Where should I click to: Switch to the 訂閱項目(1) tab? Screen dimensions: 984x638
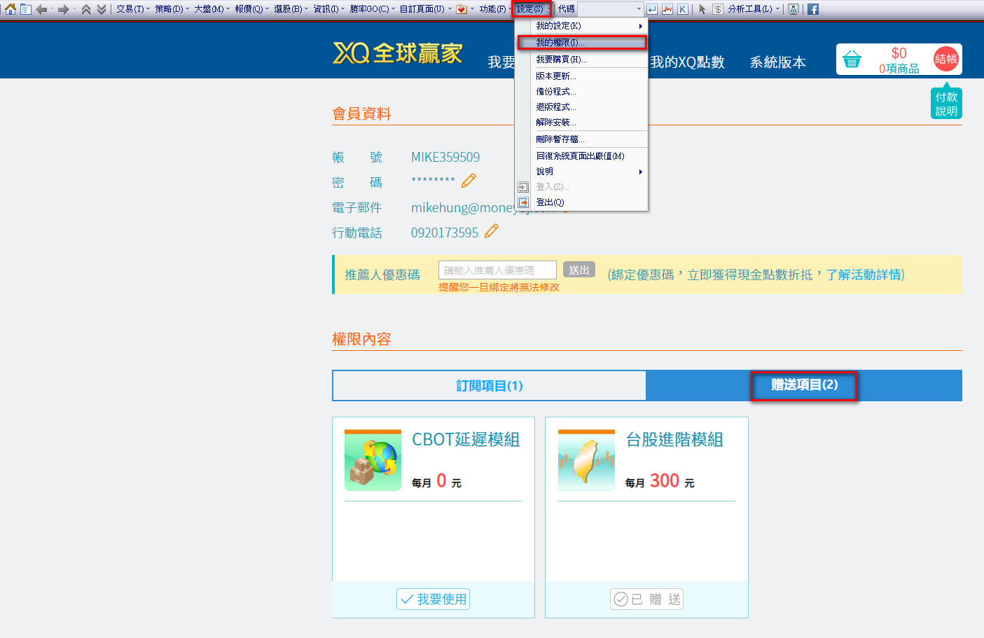[x=488, y=385]
